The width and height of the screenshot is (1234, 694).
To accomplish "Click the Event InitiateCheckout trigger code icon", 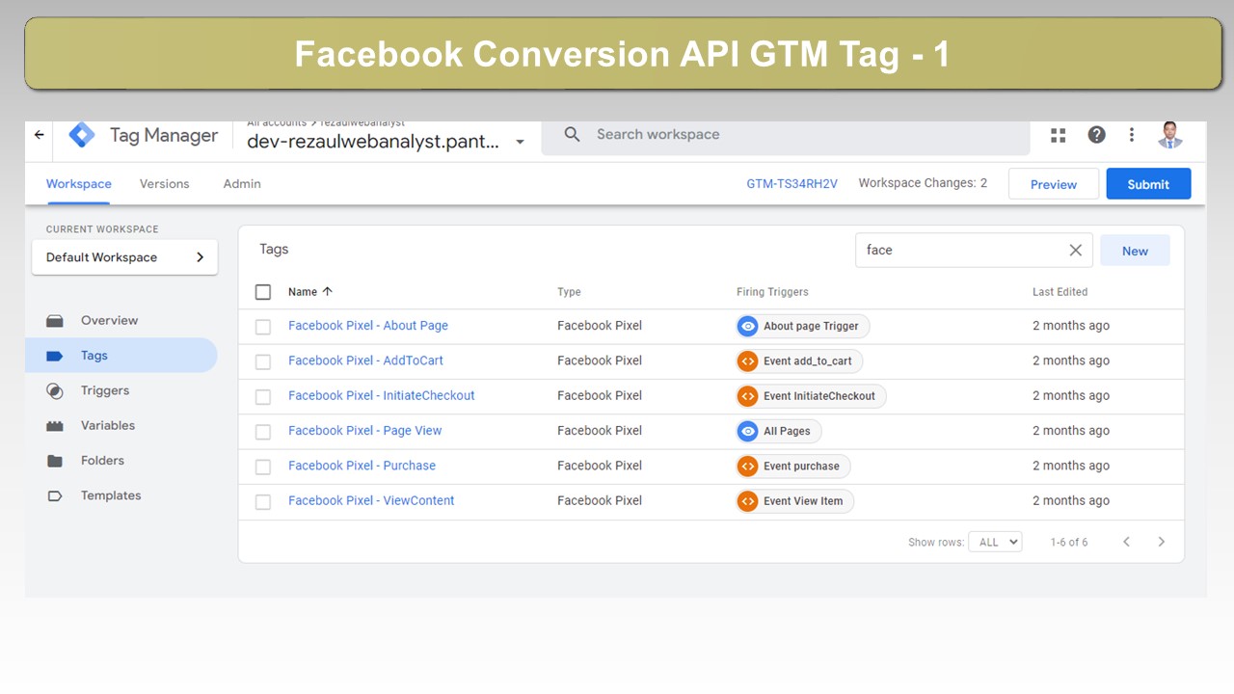I will [x=747, y=396].
